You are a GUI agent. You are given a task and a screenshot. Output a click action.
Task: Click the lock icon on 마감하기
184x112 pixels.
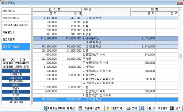(x=108, y=108)
